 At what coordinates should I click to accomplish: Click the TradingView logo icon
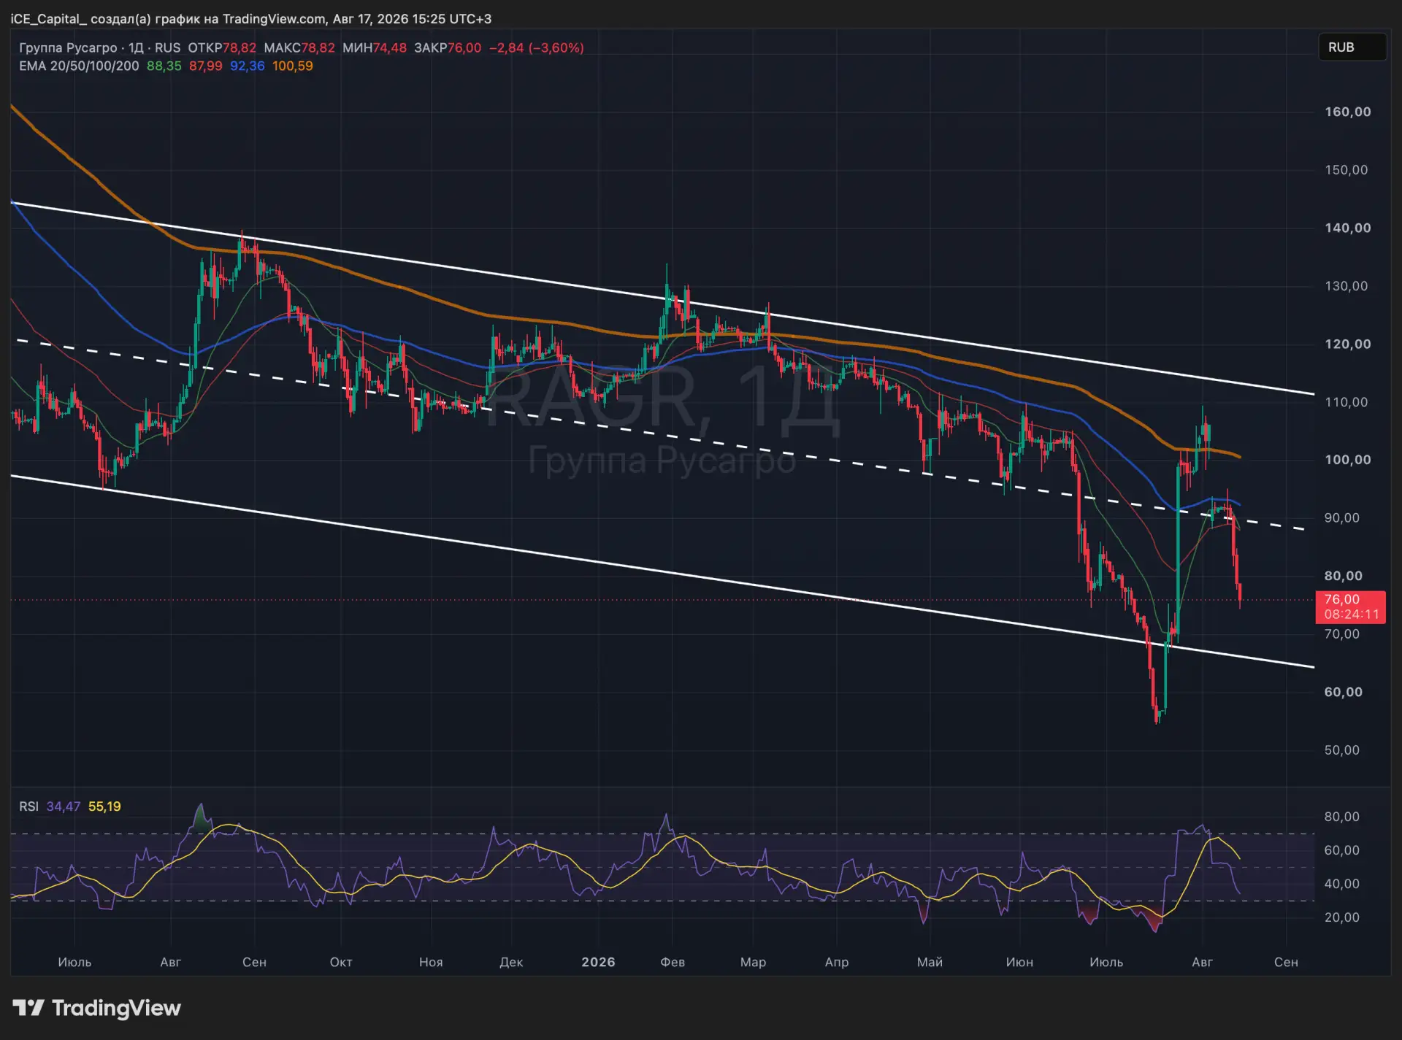click(28, 1008)
